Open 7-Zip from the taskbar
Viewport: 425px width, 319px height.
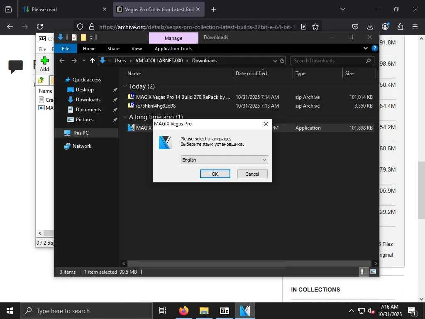pos(225,311)
